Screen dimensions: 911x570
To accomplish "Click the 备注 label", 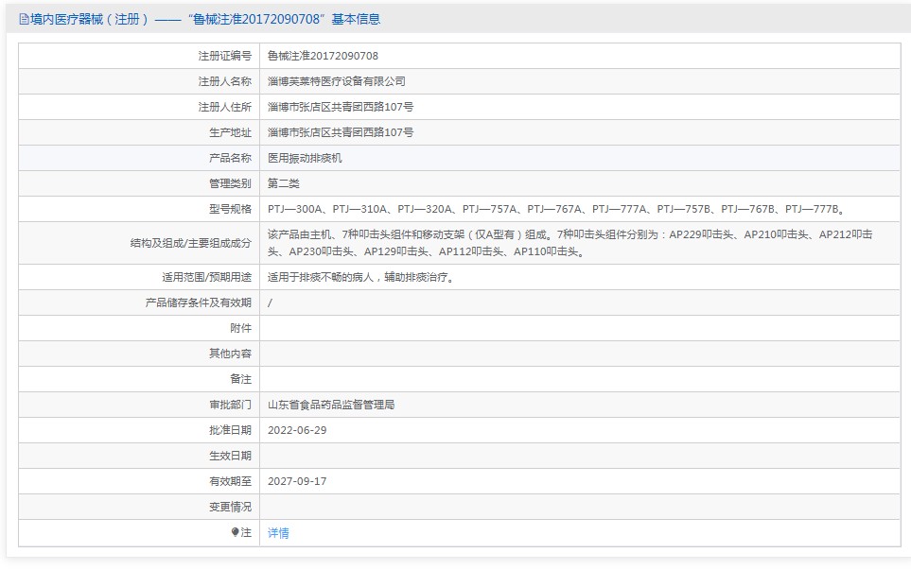I will [240, 379].
